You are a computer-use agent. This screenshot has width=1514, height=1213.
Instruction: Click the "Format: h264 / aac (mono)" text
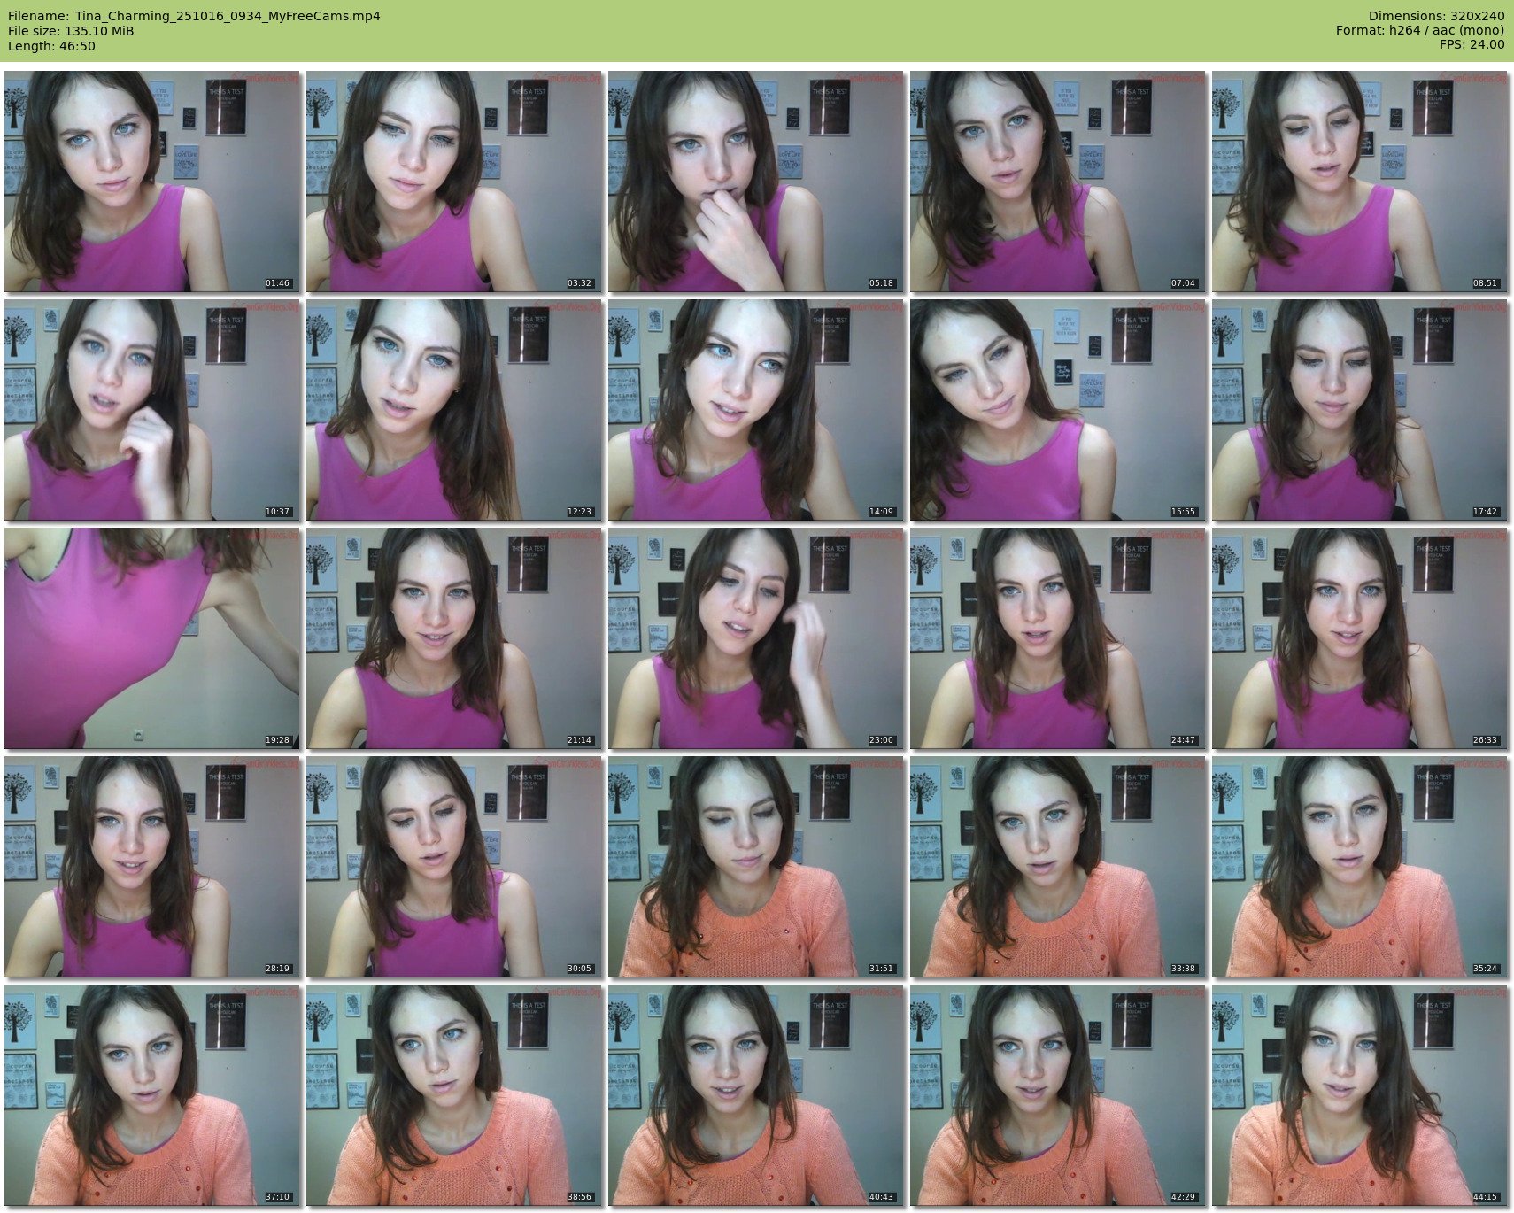(x=1420, y=31)
